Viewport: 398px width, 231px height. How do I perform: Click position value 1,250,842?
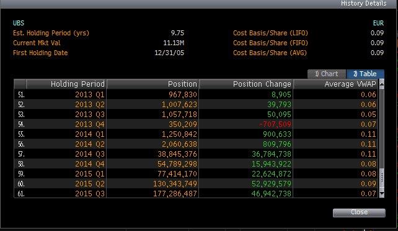pyautogui.click(x=179, y=134)
